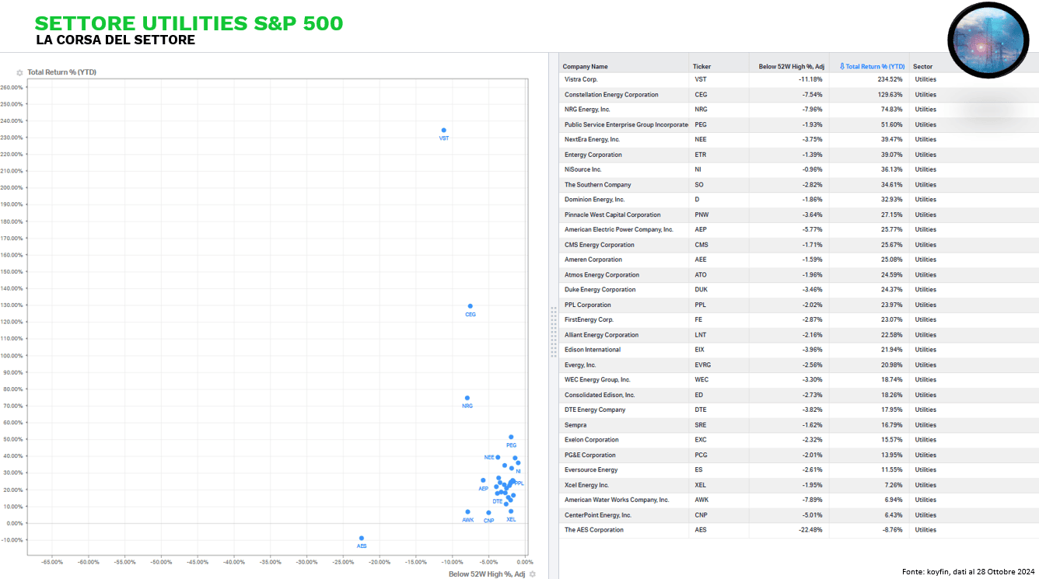This screenshot has height=579, width=1039.
Task: Select the CNP data point in the scatter chart
Action: [488, 513]
